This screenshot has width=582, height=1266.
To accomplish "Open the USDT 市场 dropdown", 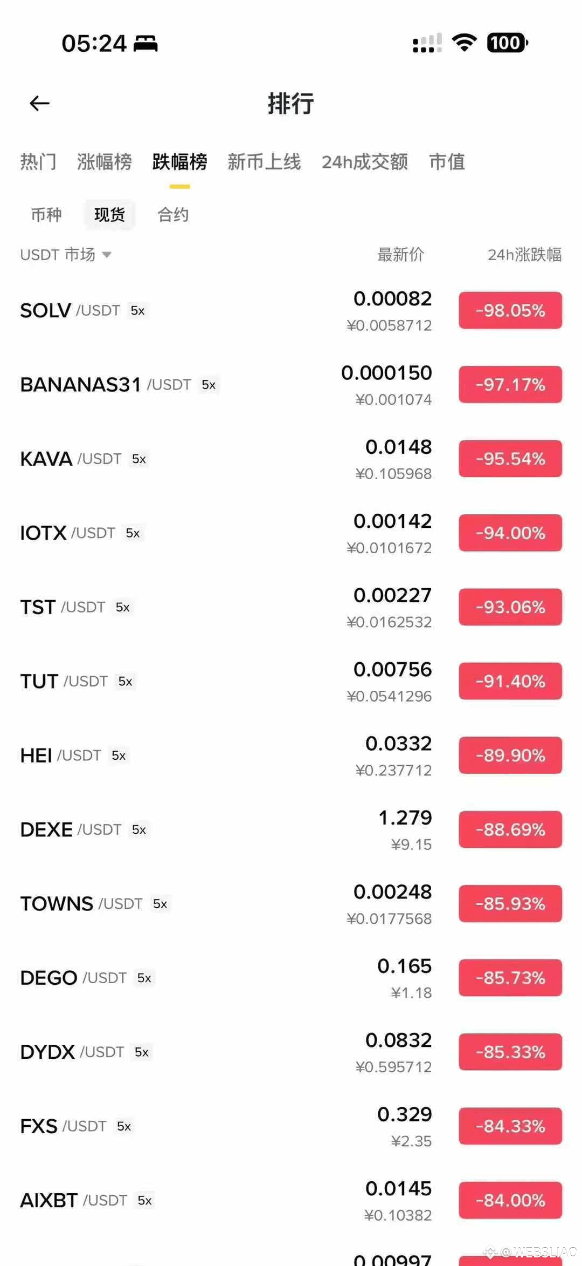I will (66, 255).
